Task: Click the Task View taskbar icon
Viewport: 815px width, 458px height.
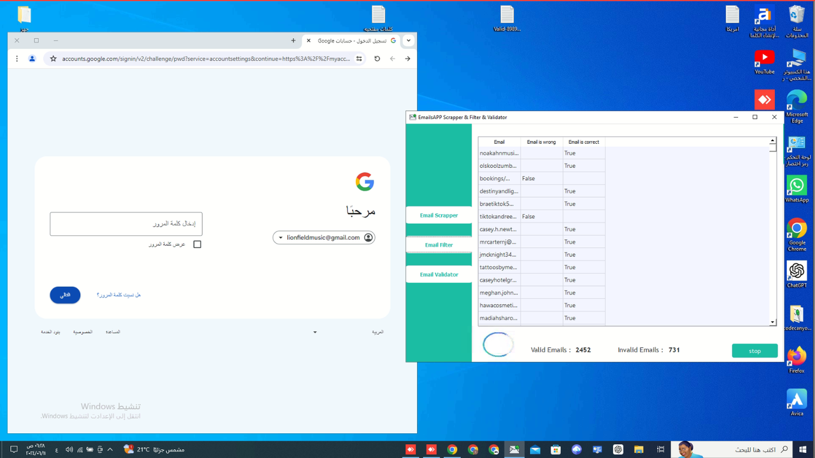Action: click(660, 450)
